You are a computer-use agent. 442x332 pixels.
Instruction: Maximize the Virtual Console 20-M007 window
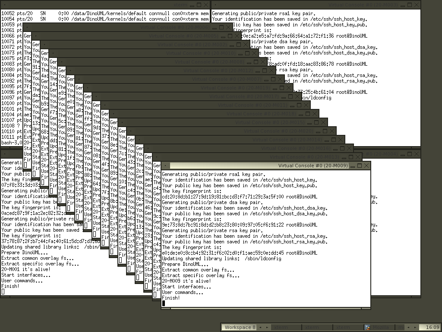pyautogui.click(x=273, y=79)
